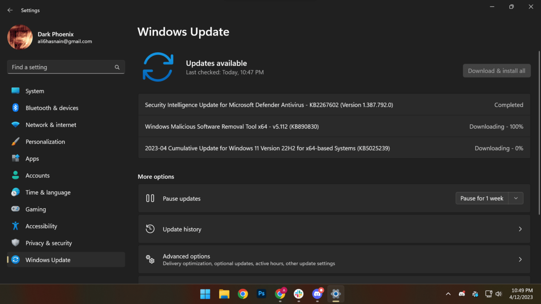Screen dimensions: 541x304
Task: Click the Gaming controller icon
Action: (16, 209)
